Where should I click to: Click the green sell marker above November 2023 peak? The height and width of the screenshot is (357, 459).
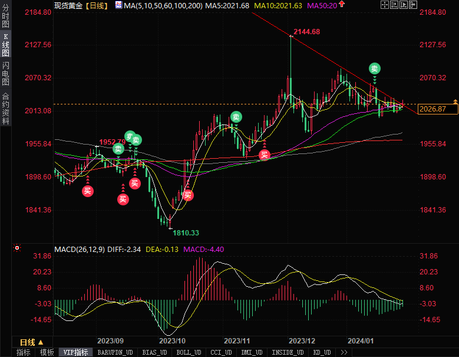click(236, 117)
